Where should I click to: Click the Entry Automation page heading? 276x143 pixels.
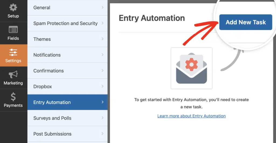(x=152, y=18)
